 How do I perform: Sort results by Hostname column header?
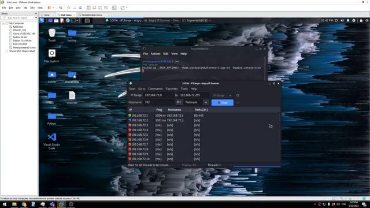(180, 110)
